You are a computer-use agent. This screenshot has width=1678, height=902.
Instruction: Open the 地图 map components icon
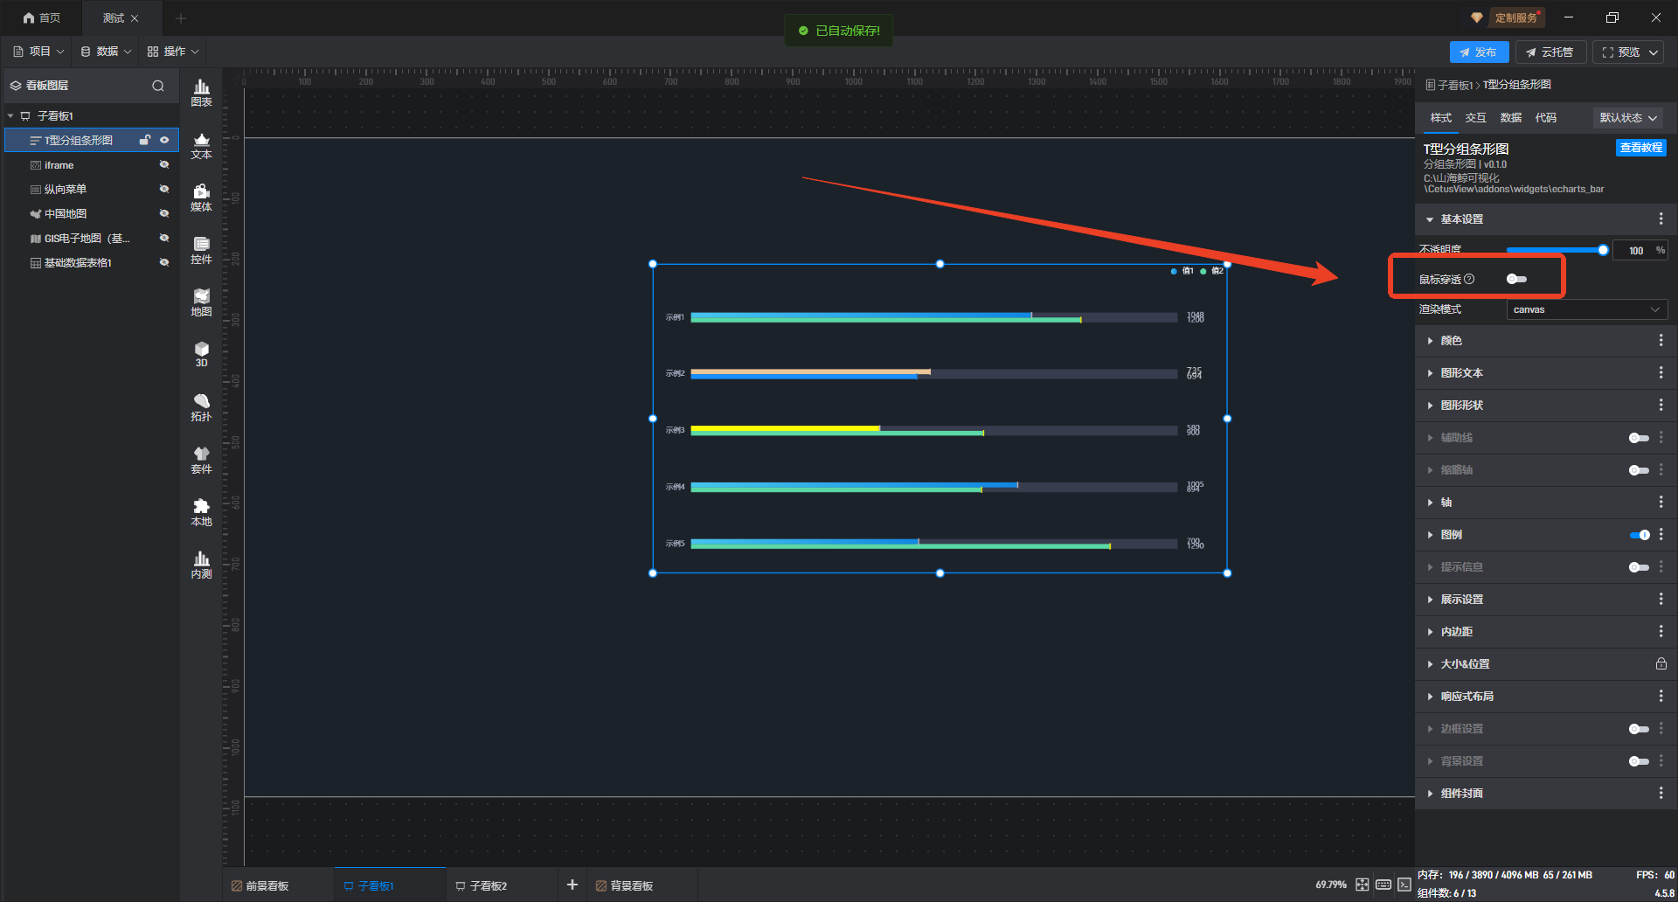[x=201, y=302]
